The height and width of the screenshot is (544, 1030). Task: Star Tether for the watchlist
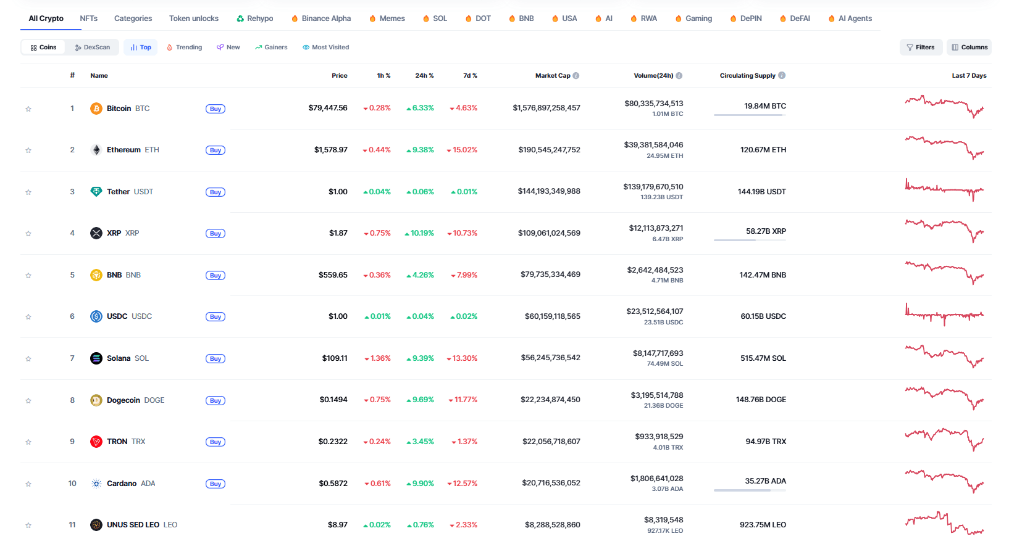point(28,192)
